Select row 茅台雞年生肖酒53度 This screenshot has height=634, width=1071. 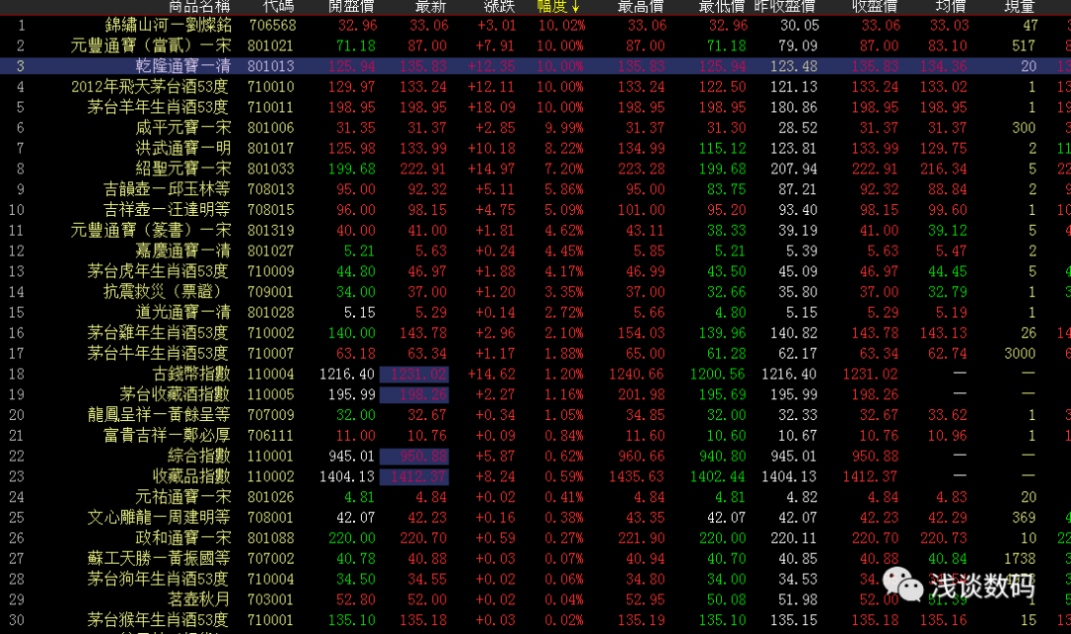click(535, 333)
